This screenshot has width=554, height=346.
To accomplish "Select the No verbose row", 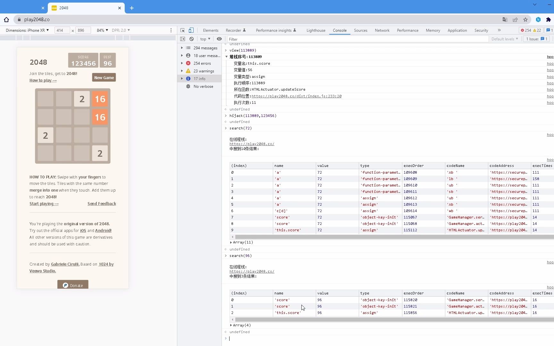I will click(x=199, y=86).
